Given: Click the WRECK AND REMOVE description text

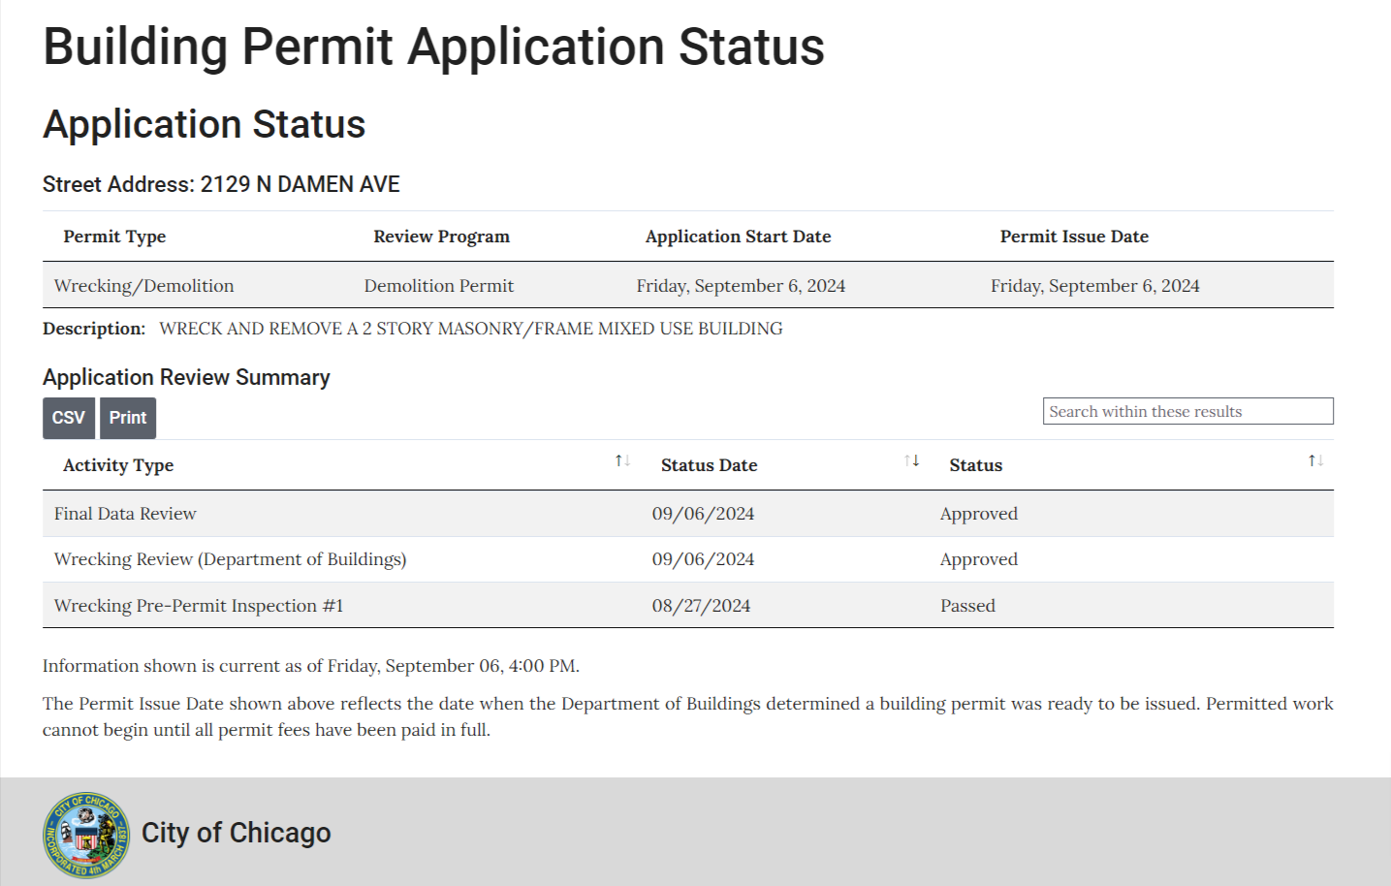Looking at the screenshot, I should [471, 329].
